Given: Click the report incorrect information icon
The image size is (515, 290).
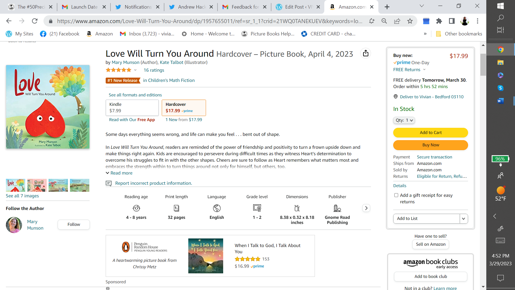Looking at the screenshot, I should [109, 183].
